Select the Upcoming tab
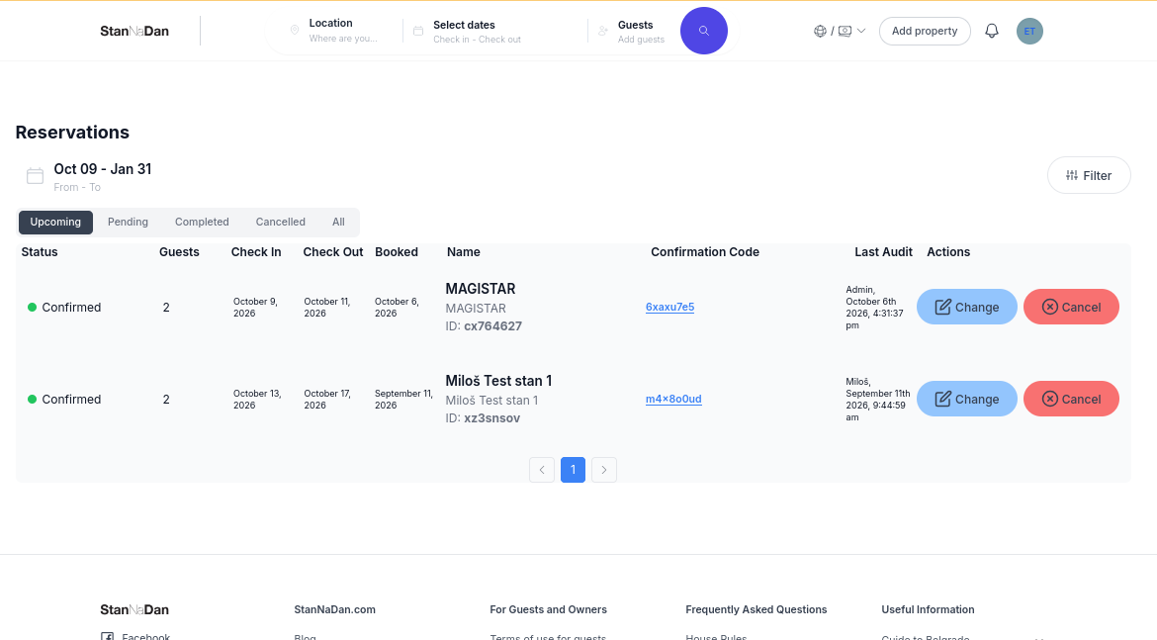Screen dimensions: 1157x640 click(55, 223)
